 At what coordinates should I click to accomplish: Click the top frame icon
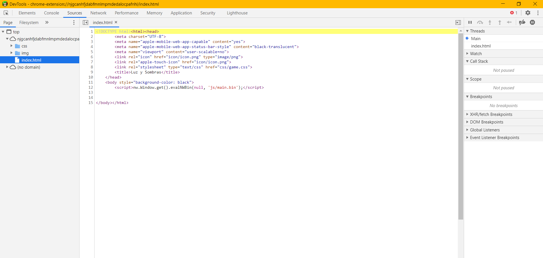(9, 32)
